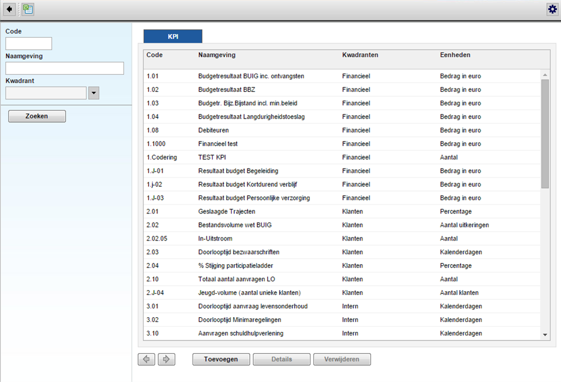The image size is (561, 382).
Task: Click the Details button
Action: click(282, 359)
